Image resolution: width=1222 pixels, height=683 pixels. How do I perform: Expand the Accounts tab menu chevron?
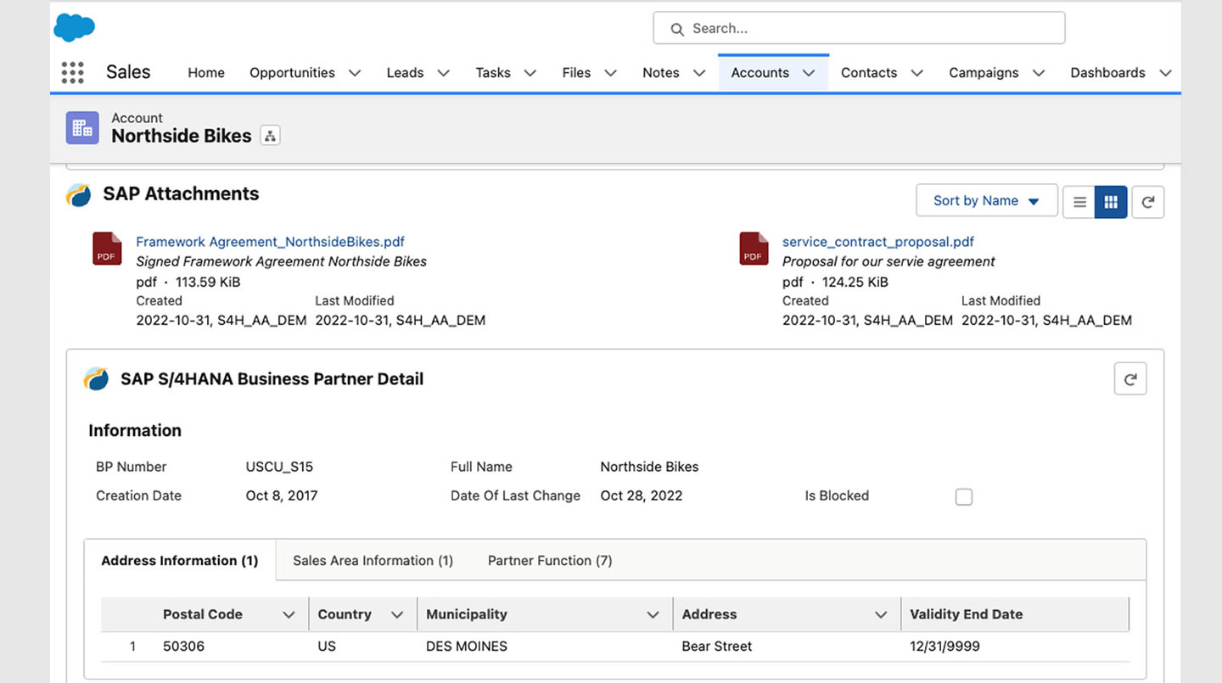[x=810, y=73]
